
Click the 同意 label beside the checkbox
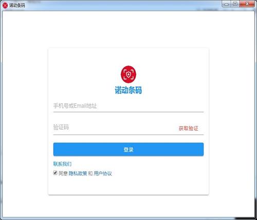point(63,173)
